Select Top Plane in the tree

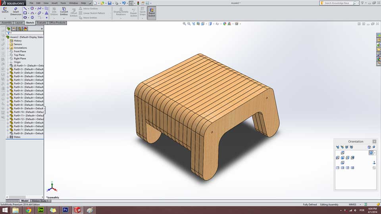19,55
